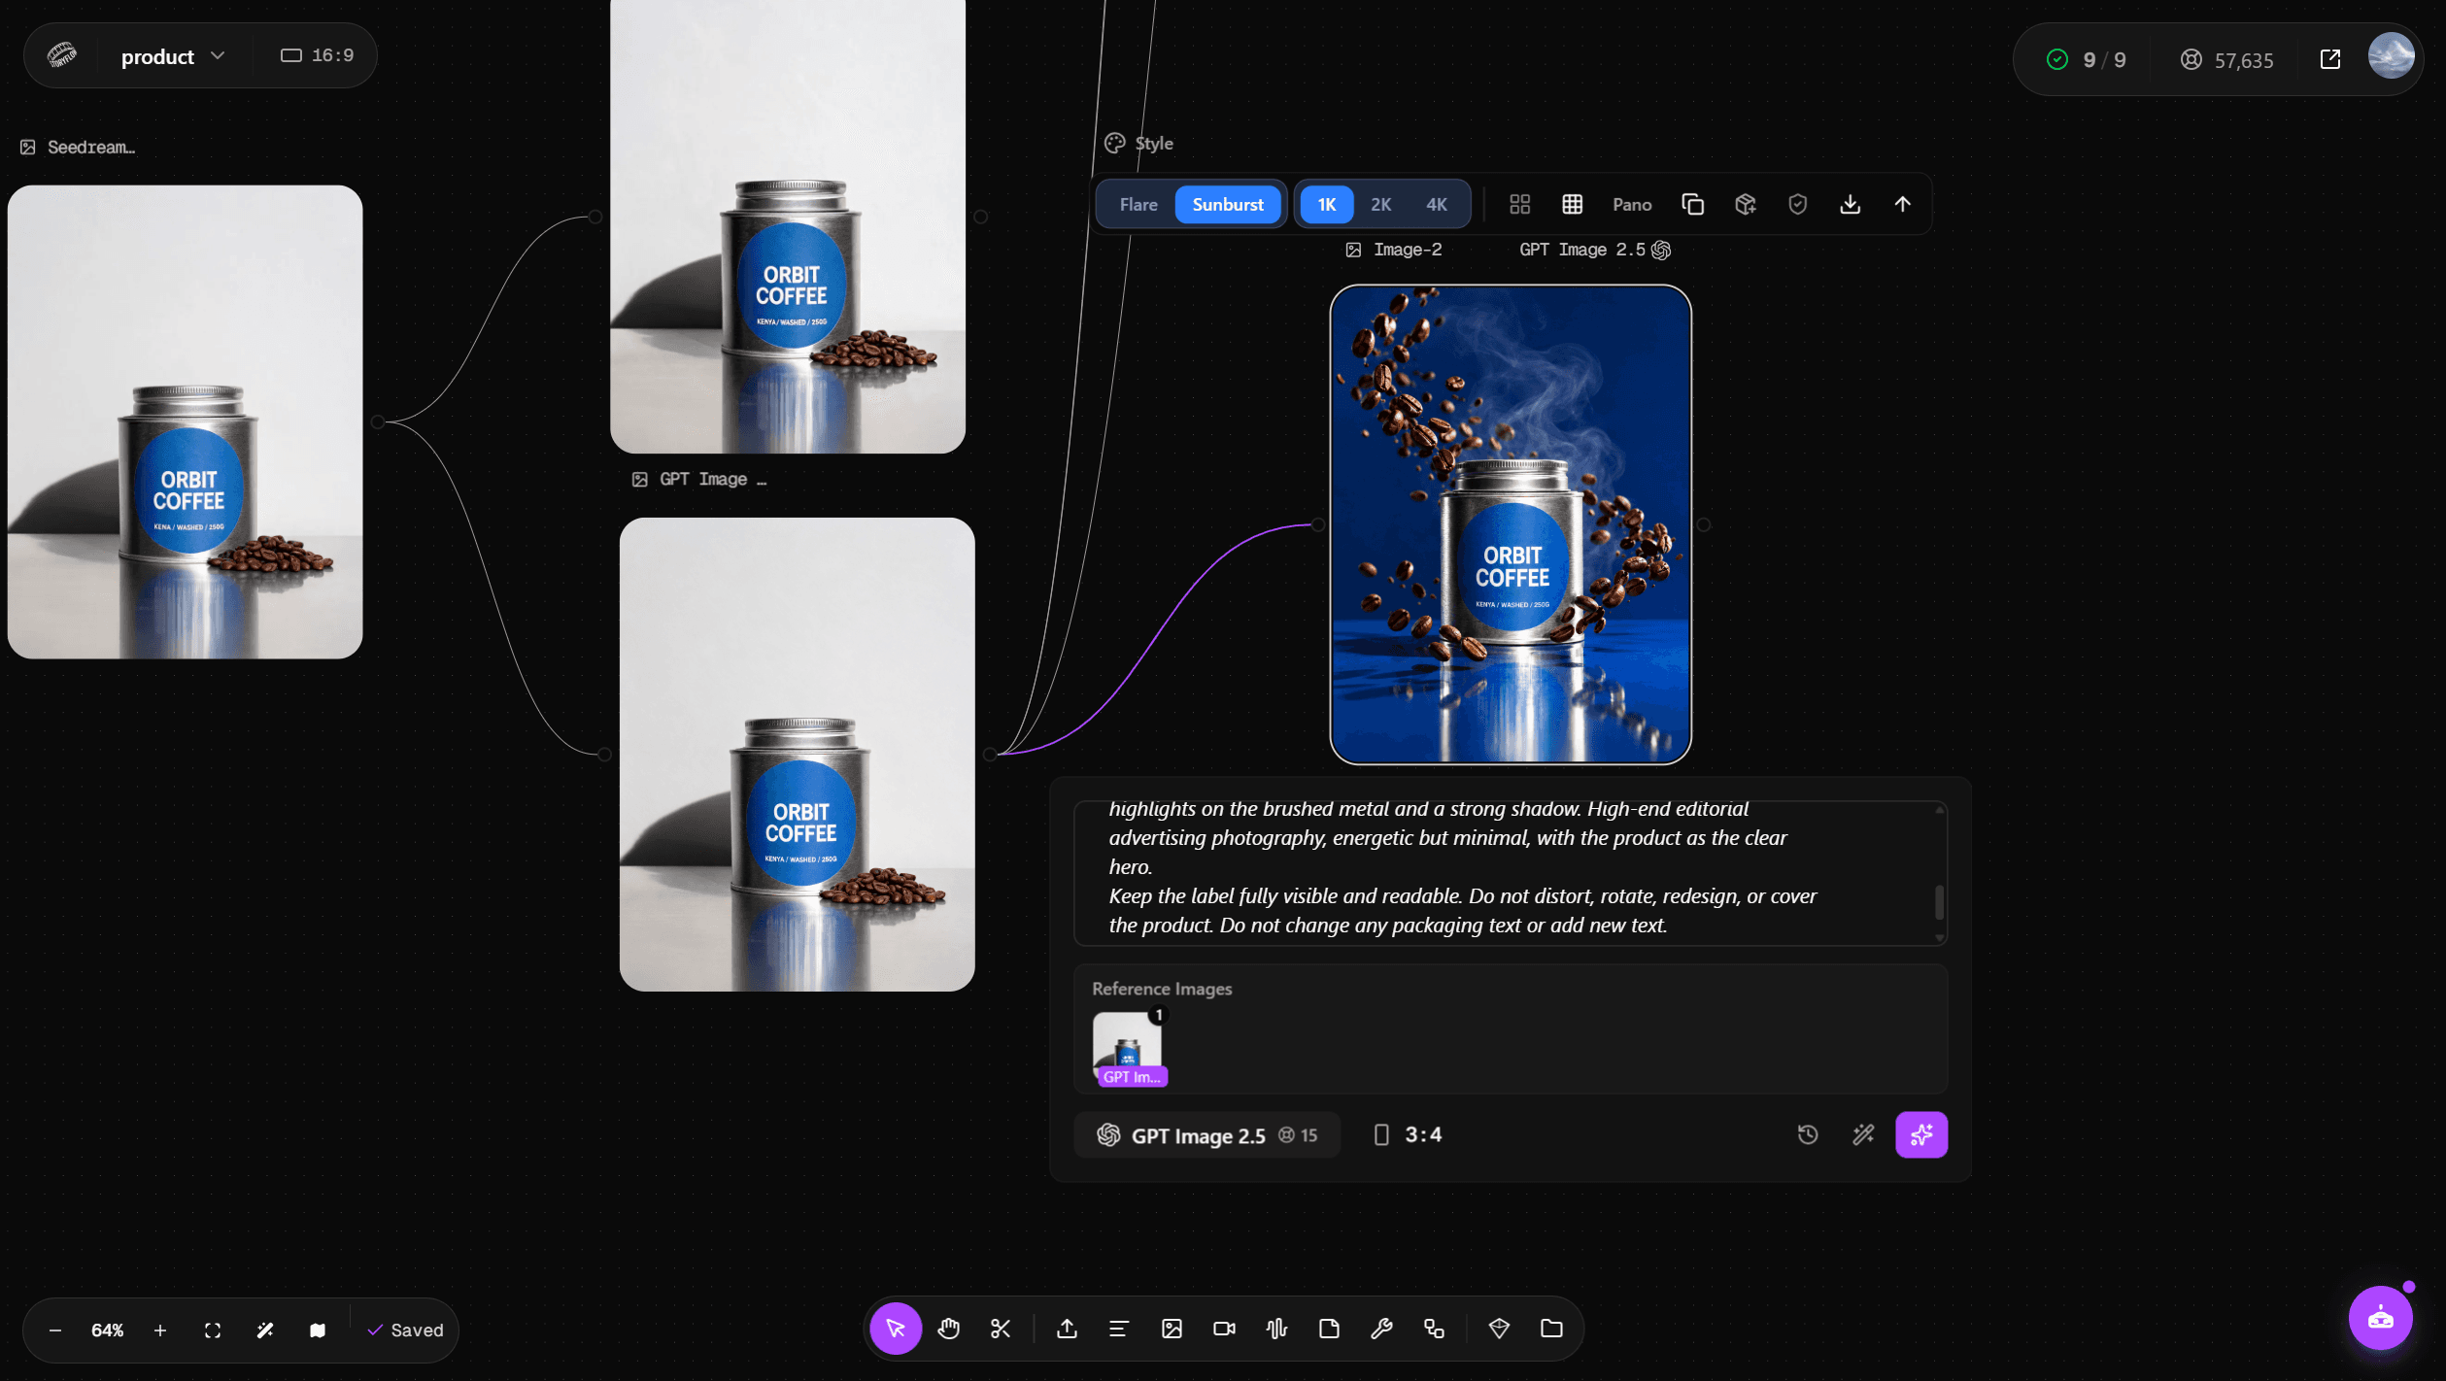
Task: Open the user avatar profile
Action: (x=2392, y=56)
